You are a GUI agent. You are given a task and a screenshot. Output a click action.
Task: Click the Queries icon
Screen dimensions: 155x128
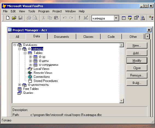[x=20, y=93]
